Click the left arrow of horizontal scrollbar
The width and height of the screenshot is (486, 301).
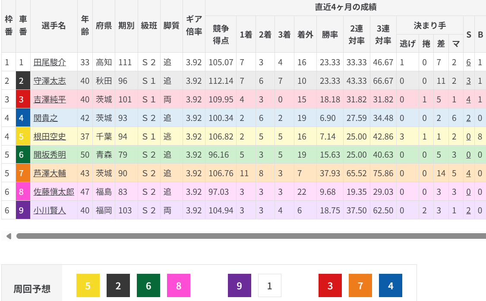click(9, 236)
